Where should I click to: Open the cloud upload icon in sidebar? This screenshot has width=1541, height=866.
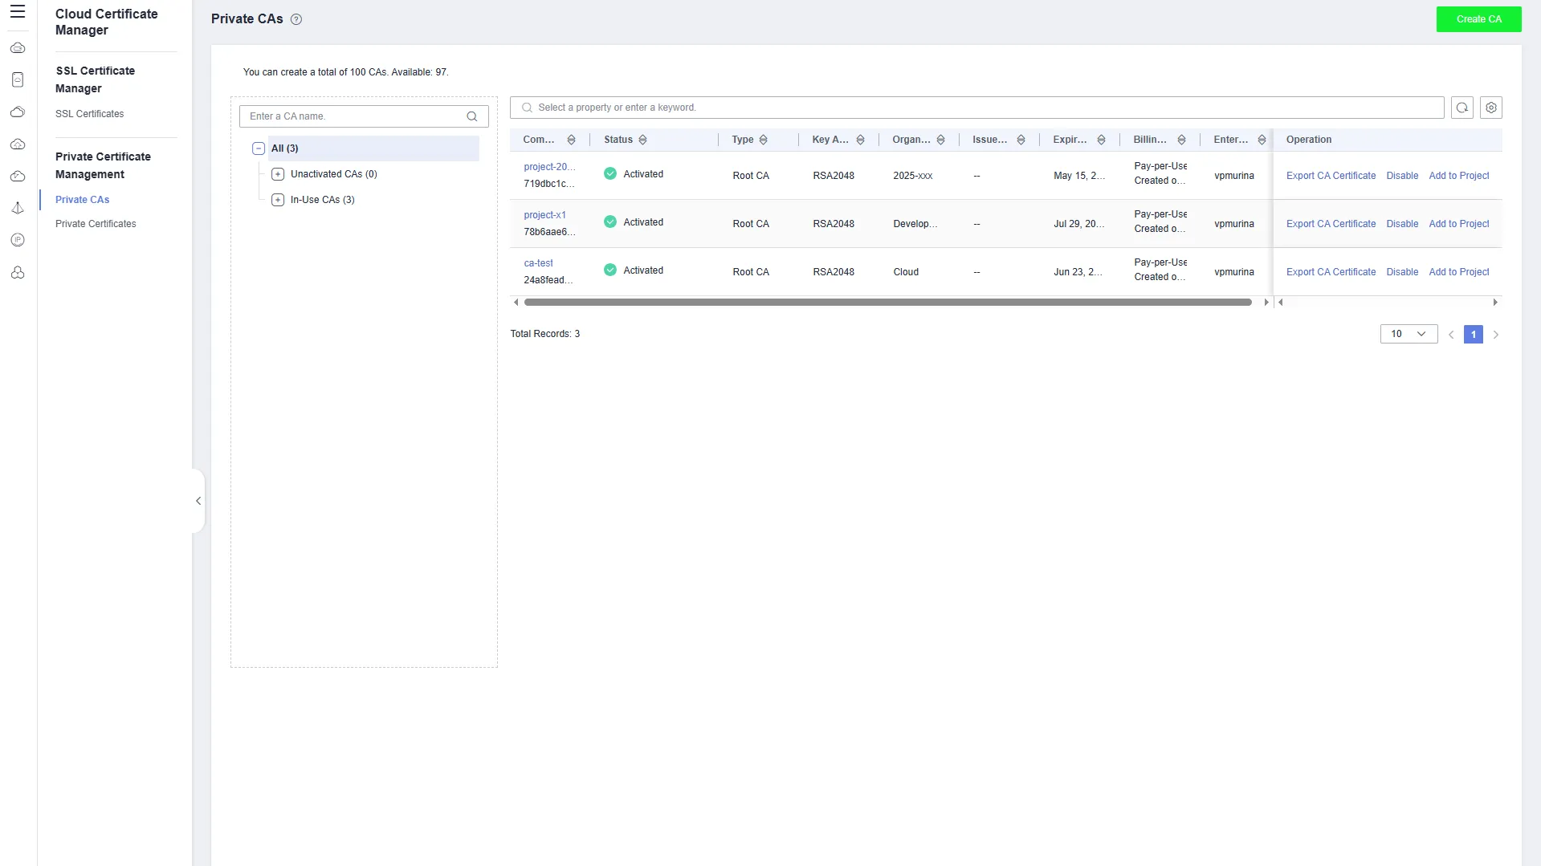click(18, 144)
